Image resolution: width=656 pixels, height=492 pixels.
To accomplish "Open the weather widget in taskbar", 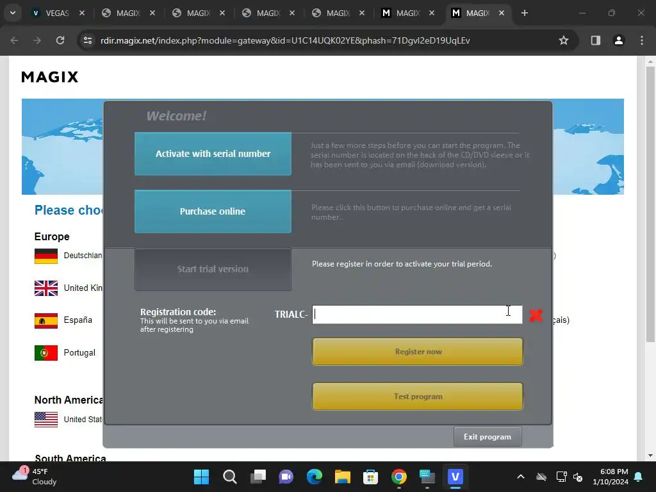I will pos(35,477).
